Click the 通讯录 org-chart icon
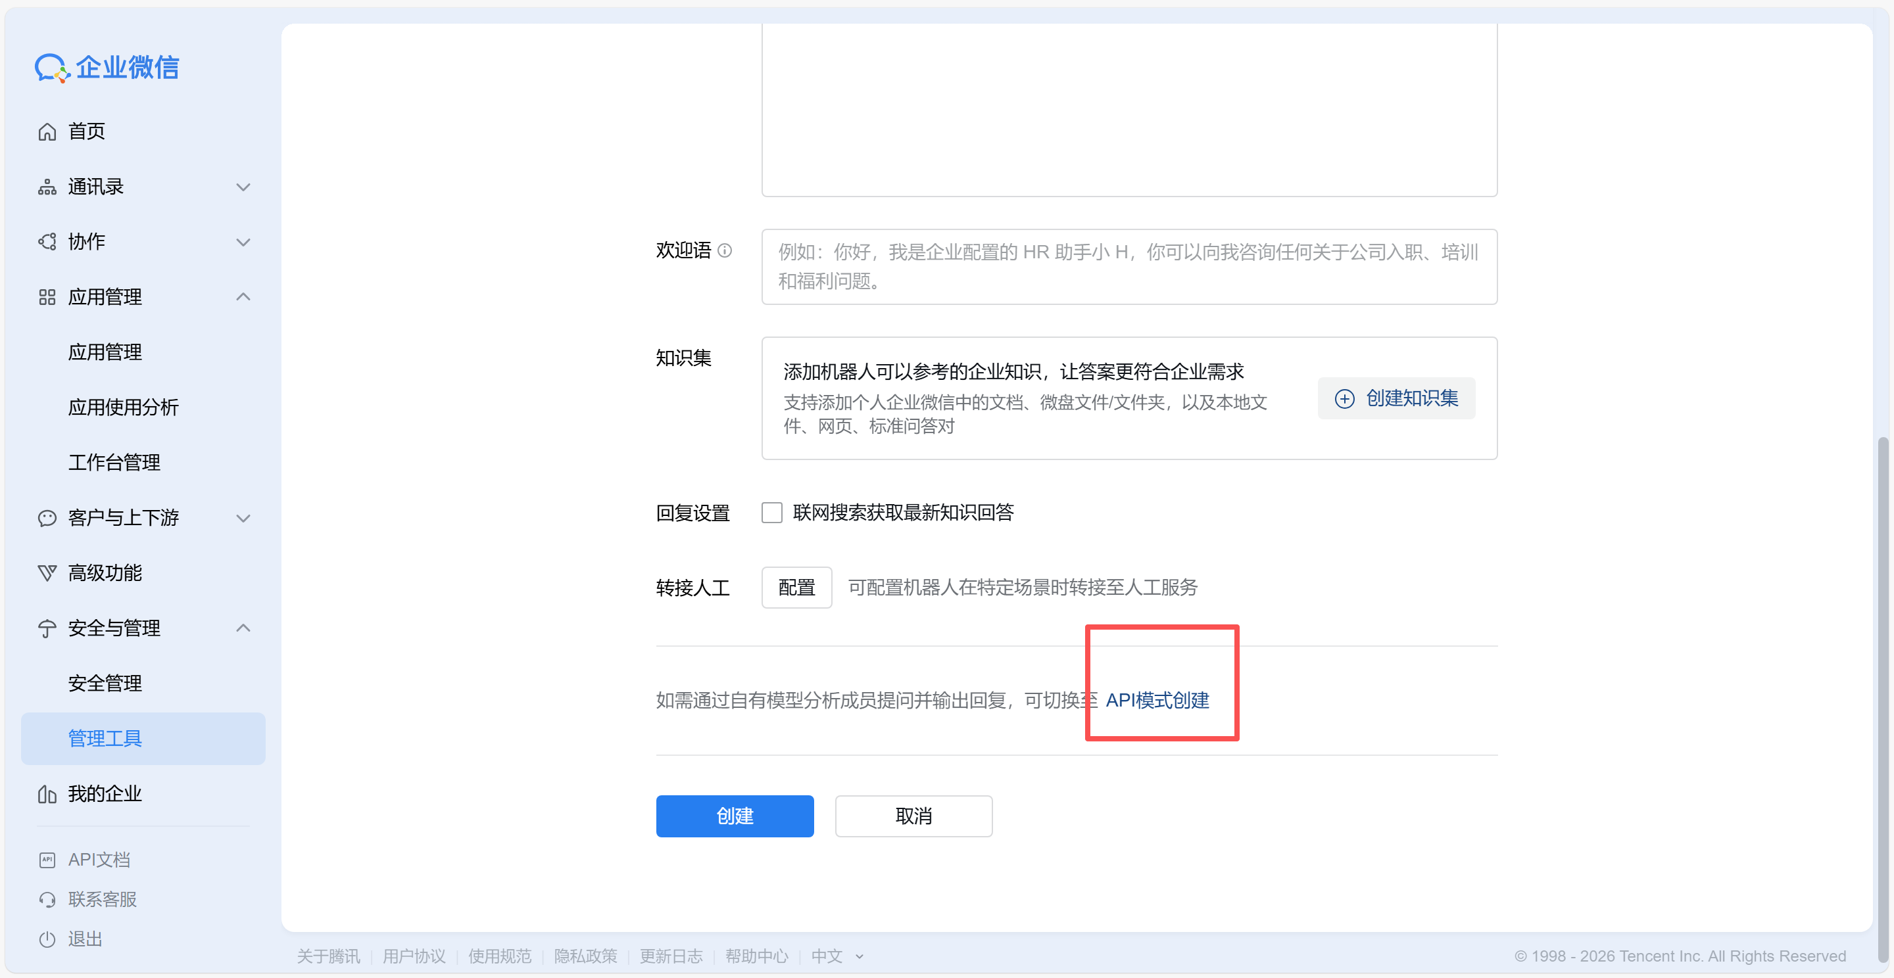 [x=47, y=187]
